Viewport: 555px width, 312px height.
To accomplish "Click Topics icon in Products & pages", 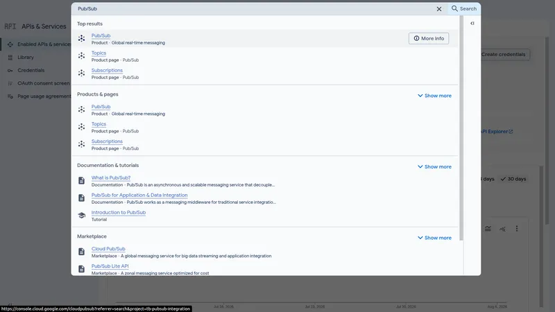I will (x=81, y=127).
